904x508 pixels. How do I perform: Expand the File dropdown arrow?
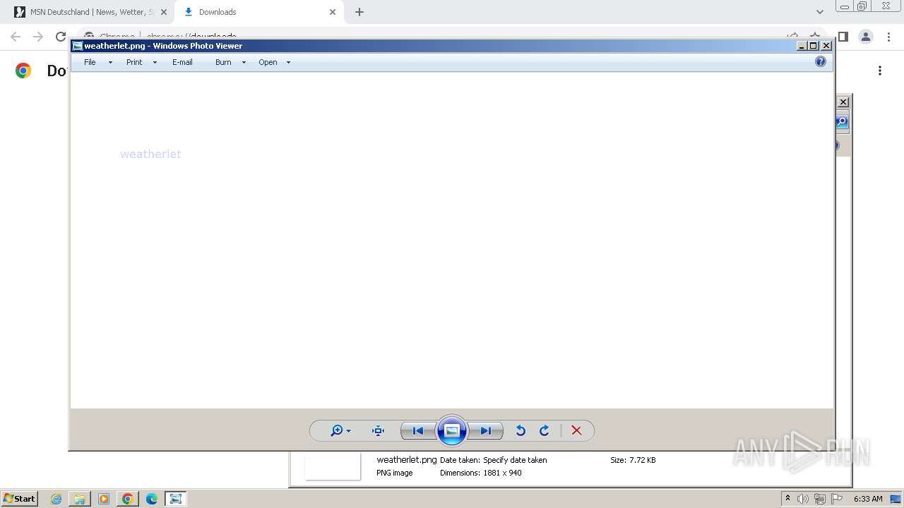coord(110,62)
